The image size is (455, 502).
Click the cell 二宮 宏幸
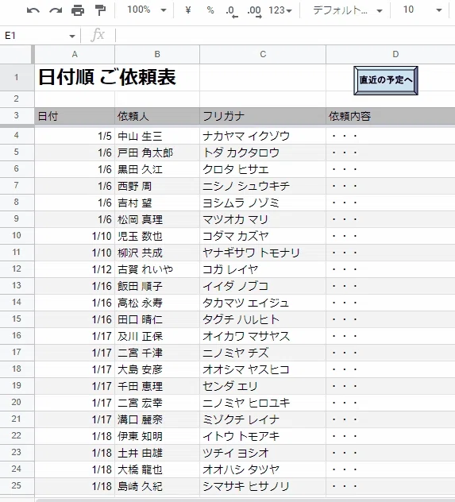coord(157,403)
